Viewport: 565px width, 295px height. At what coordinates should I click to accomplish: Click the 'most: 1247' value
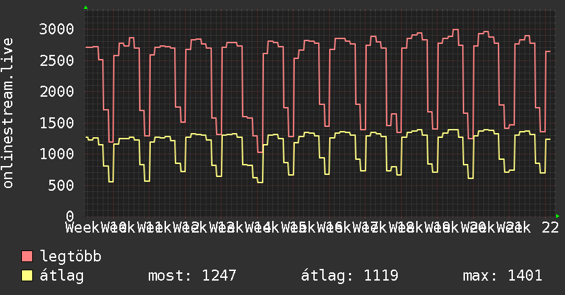point(192,276)
